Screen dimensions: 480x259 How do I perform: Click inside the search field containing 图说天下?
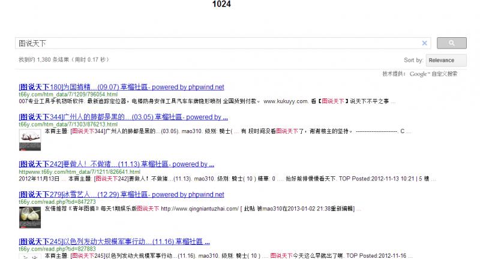216,43
